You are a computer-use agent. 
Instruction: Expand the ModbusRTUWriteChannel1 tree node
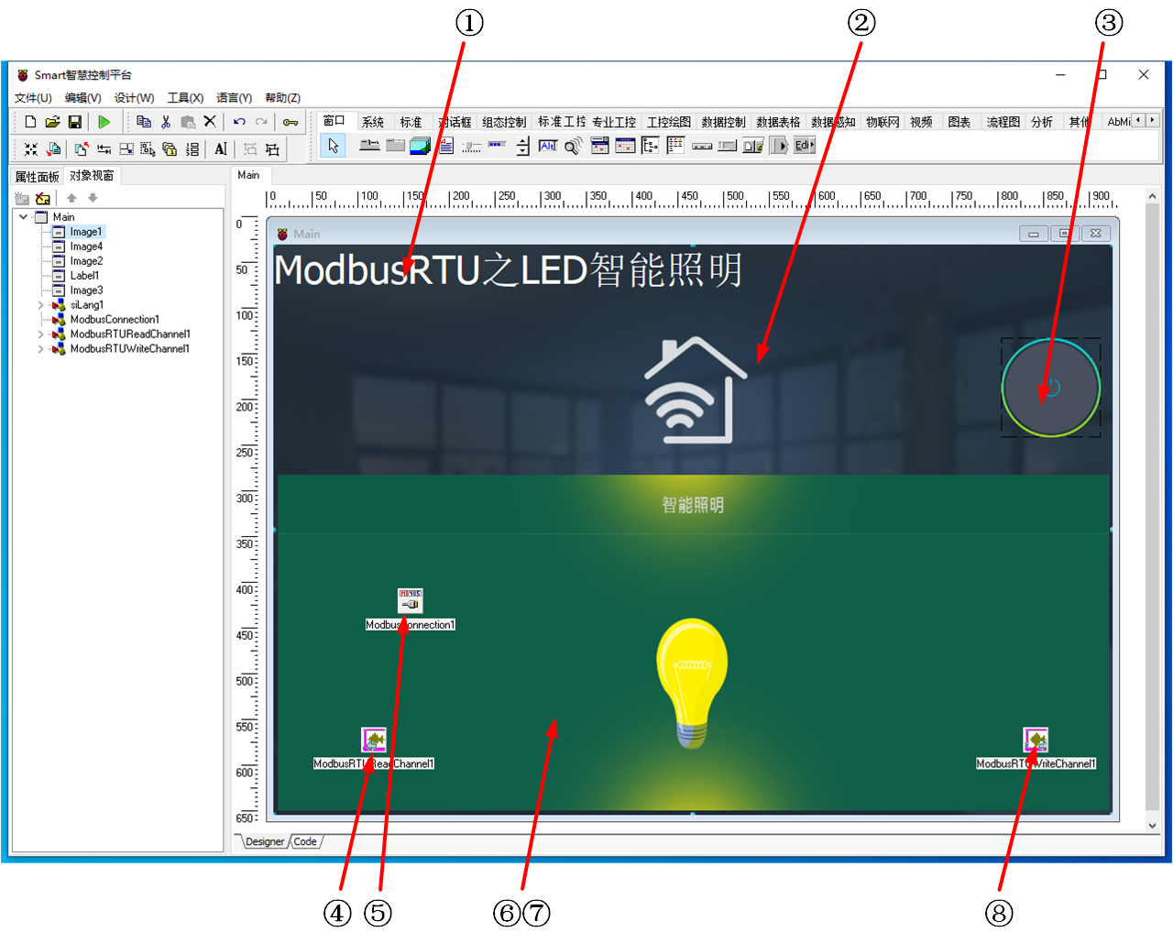(x=40, y=349)
